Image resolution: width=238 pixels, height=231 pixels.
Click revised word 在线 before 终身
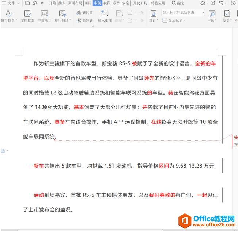156,122
